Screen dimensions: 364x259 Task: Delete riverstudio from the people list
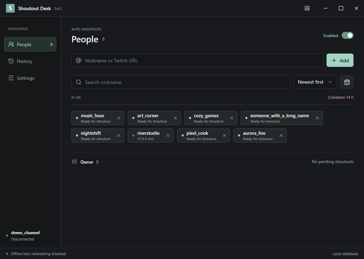[168, 135]
